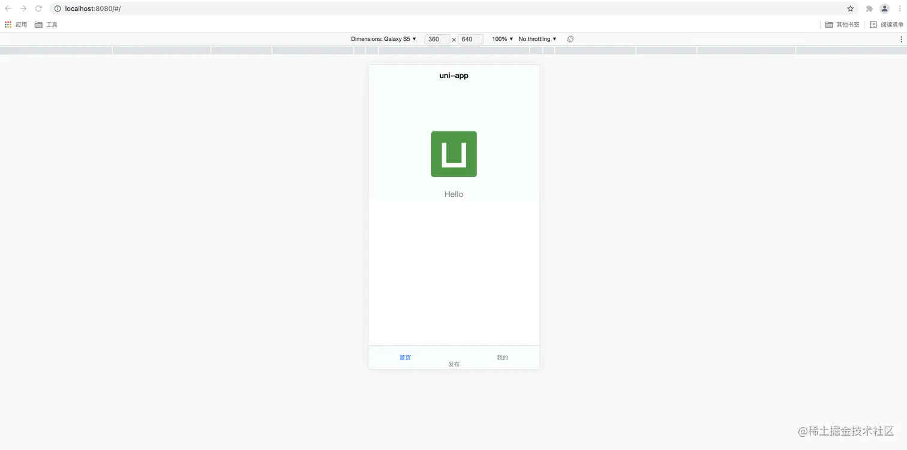Open the 工具 bookmarks folder

(46, 25)
